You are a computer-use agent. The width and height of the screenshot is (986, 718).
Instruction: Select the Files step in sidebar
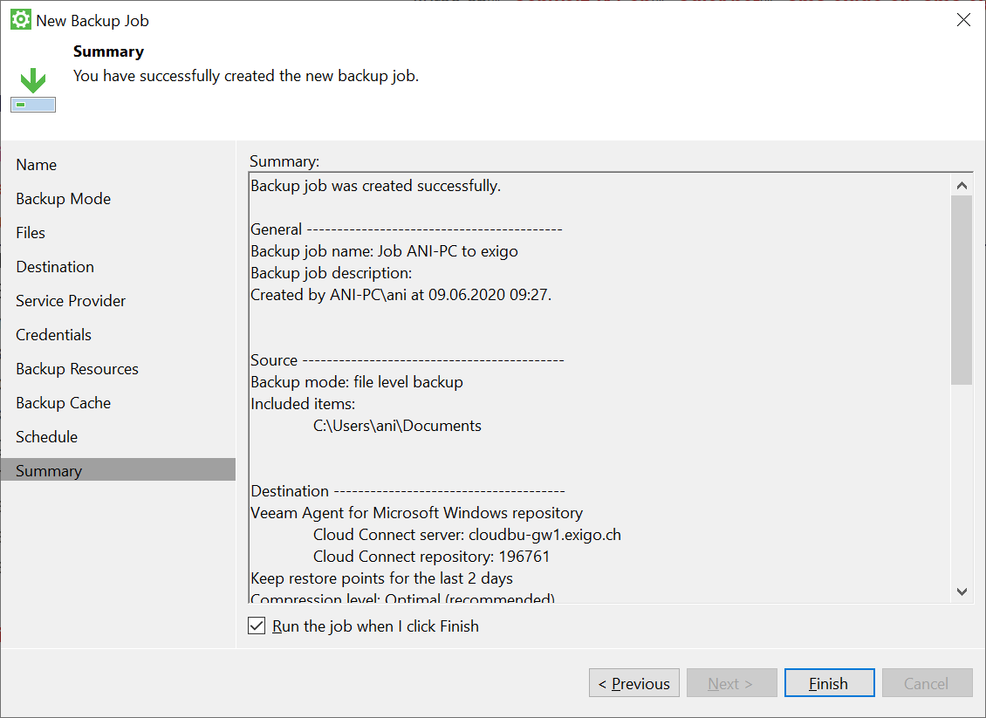click(x=31, y=233)
